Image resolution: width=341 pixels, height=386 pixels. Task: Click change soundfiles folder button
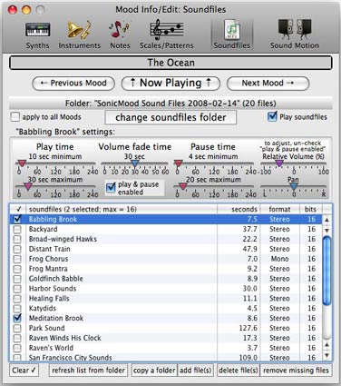[x=170, y=117]
